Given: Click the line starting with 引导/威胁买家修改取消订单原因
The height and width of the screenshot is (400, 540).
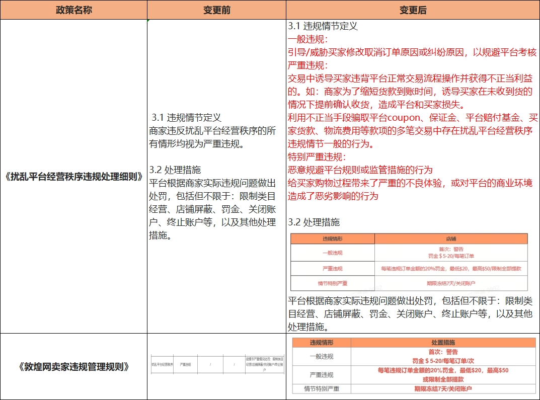Looking at the screenshot, I should [412, 52].
